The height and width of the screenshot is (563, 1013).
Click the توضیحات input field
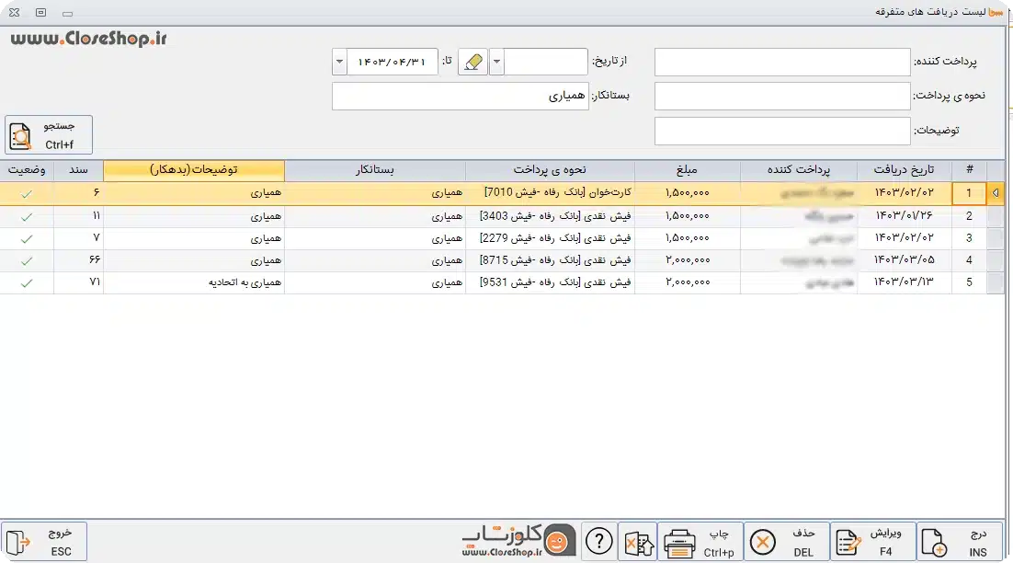click(781, 132)
